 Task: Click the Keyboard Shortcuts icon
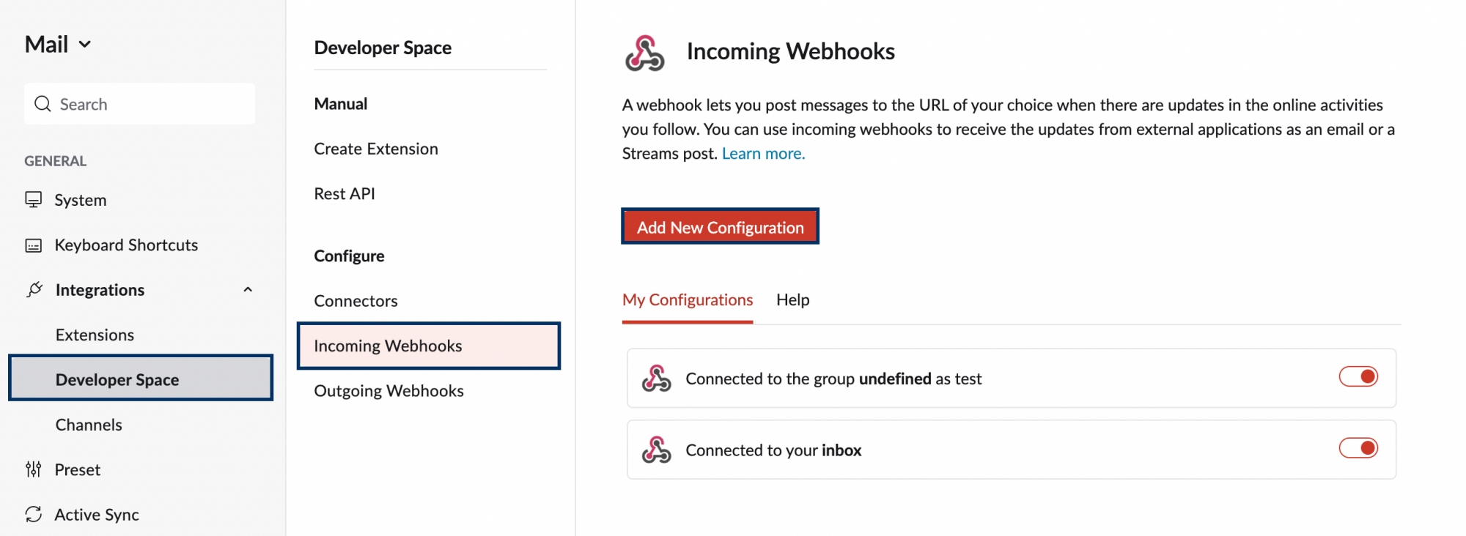click(34, 245)
